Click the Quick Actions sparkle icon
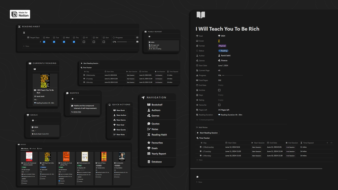The width and height of the screenshot is (338, 190). click(110, 105)
